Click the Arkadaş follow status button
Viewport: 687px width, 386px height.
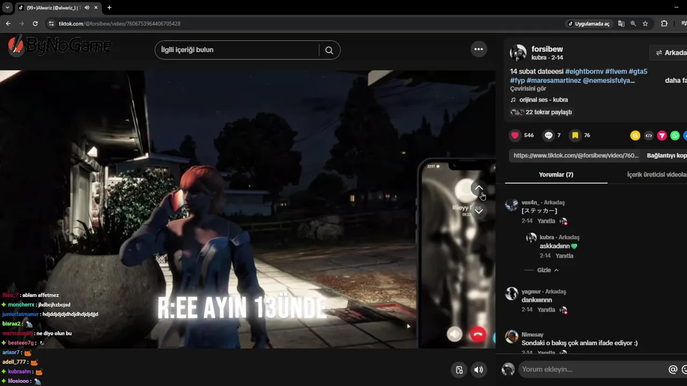click(x=669, y=53)
